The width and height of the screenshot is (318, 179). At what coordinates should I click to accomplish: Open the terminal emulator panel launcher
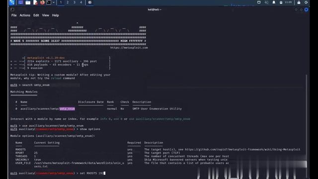click(49, 2)
